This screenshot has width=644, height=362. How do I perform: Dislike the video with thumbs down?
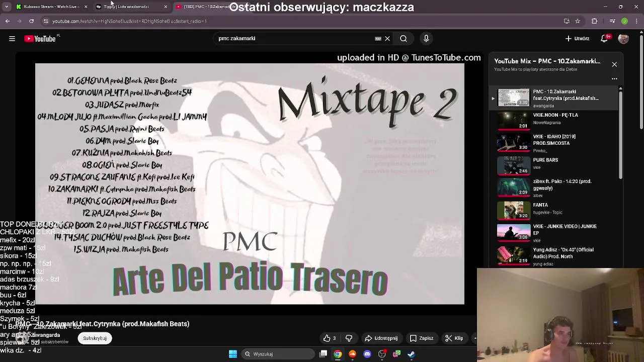click(x=349, y=338)
